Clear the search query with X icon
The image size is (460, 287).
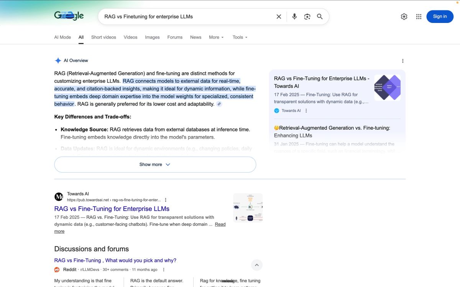[x=279, y=16]
